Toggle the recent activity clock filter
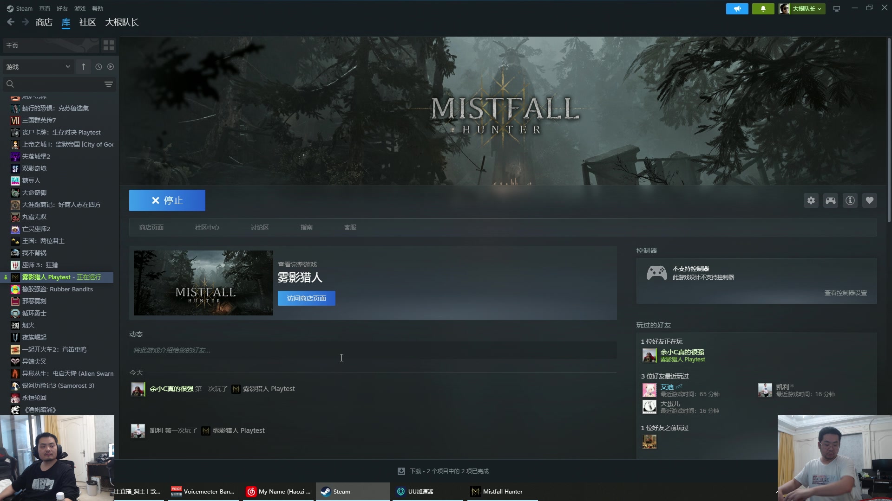 [x=98, y=67]
